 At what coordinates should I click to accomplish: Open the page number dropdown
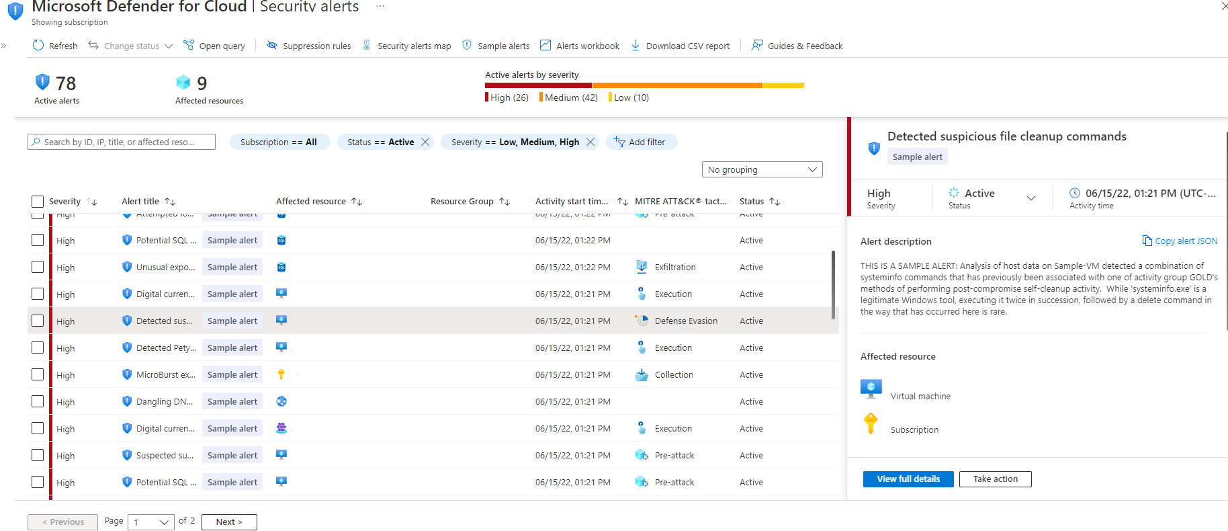coord(151,522)
